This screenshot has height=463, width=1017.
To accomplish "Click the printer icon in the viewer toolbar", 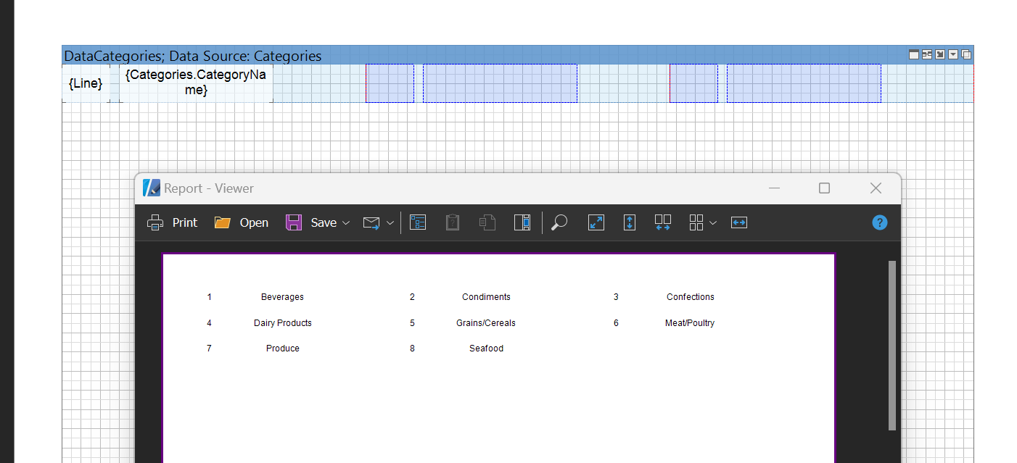I will point(155,222).
